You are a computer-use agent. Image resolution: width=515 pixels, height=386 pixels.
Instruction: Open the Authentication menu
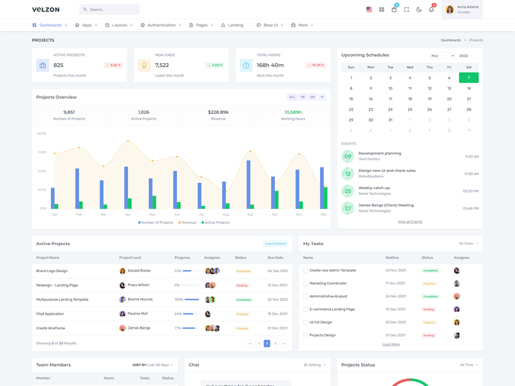[x=160, y=25]
